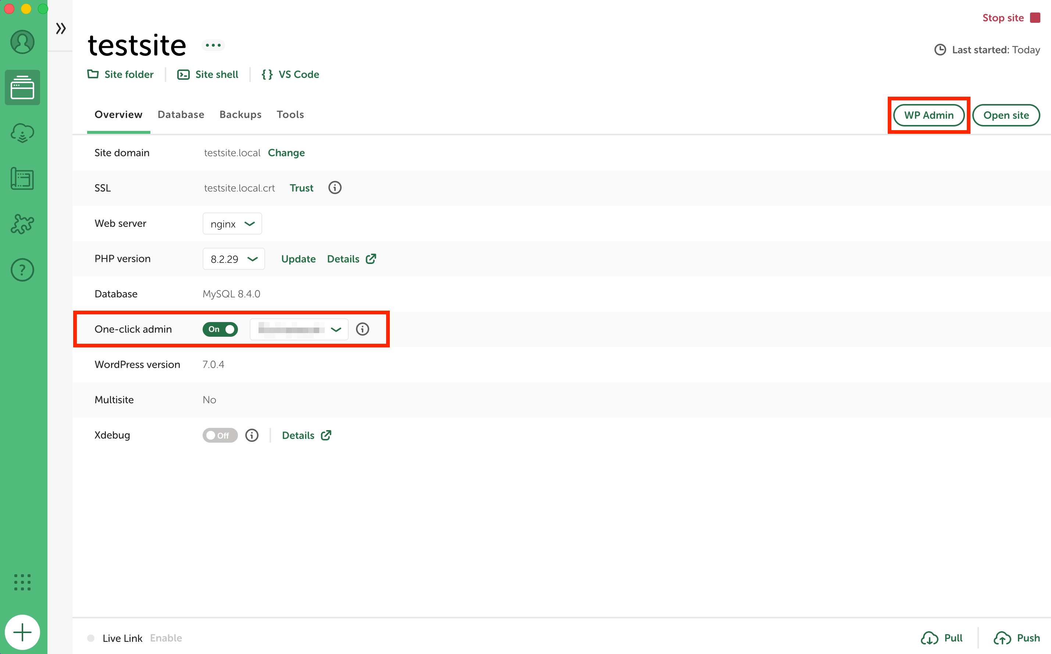Click Update next to PHP version

pyautogui.click(x=299, y=259)
